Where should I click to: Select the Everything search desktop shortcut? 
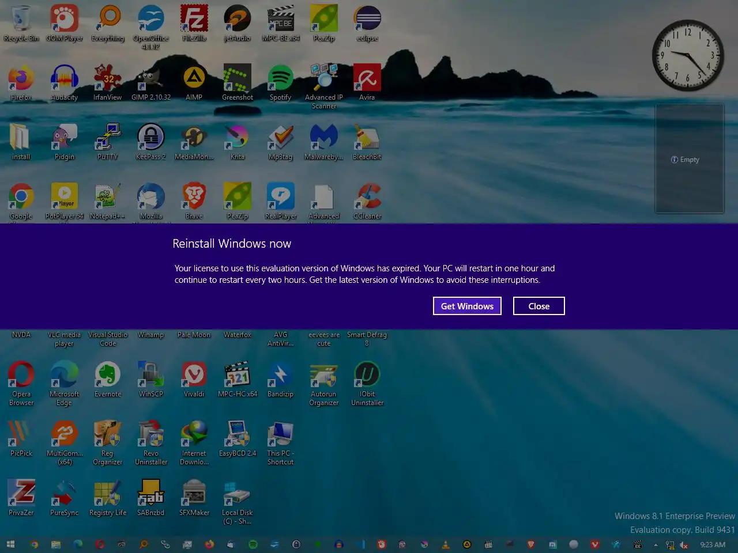click(108, 23)
